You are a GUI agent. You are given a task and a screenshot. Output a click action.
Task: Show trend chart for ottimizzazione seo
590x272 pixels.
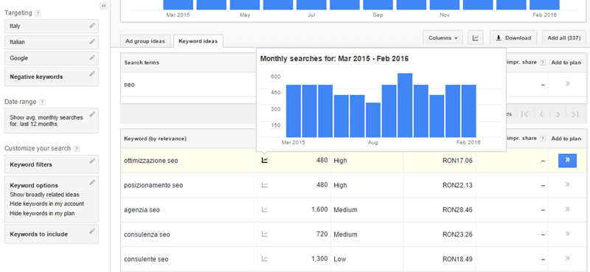pos(265,160)
